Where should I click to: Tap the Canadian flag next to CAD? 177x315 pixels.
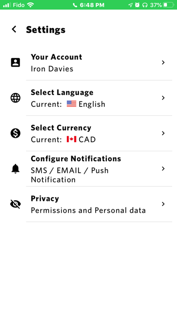tap(71, 139)
